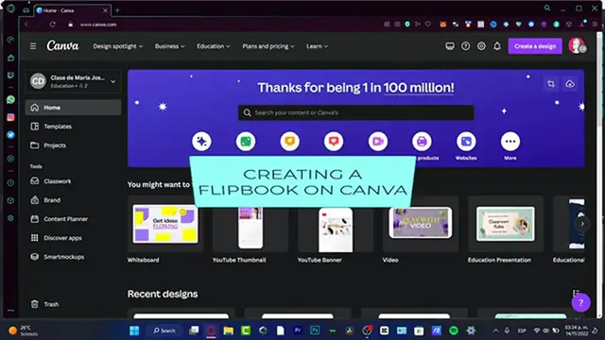The width and height of the screenshot is (605, 340).
Task: Open Premiere Pro from taskbar
Action: 298,331
